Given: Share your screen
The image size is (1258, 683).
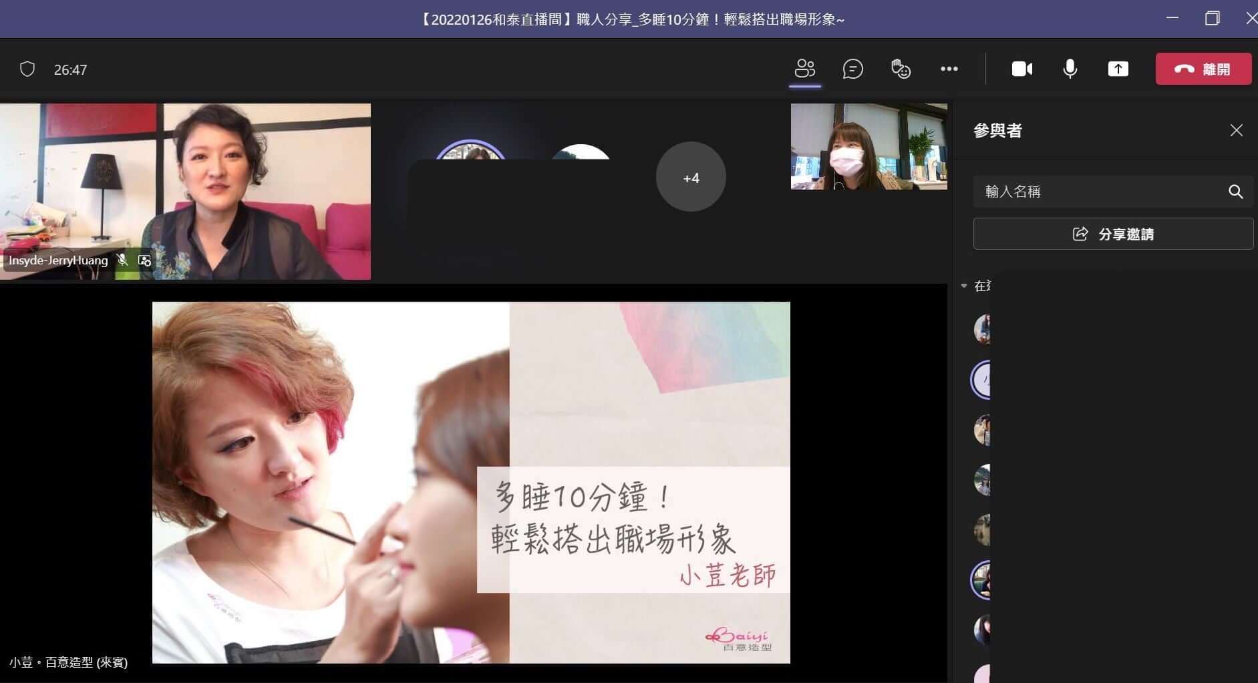Looking at the screenshot, I should coord(1118,69).
